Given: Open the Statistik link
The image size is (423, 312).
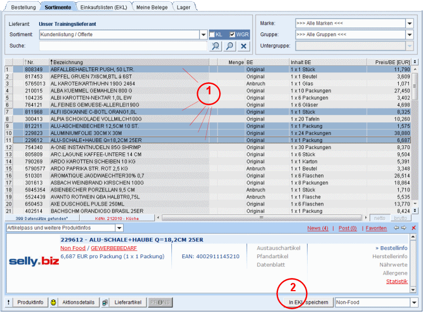Looking at the screenshot, I should (397, 282).
